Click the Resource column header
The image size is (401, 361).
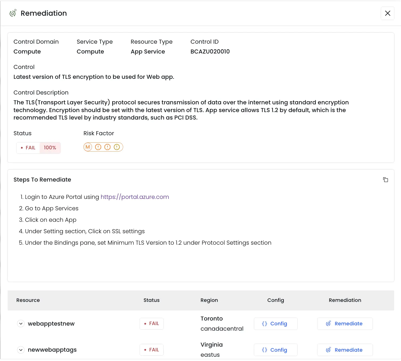pos(28,300)
